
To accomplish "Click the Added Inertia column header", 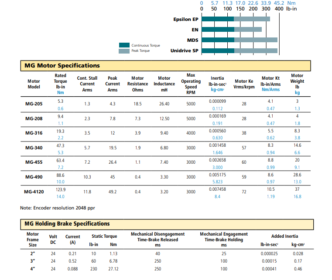I will [284, 236].
